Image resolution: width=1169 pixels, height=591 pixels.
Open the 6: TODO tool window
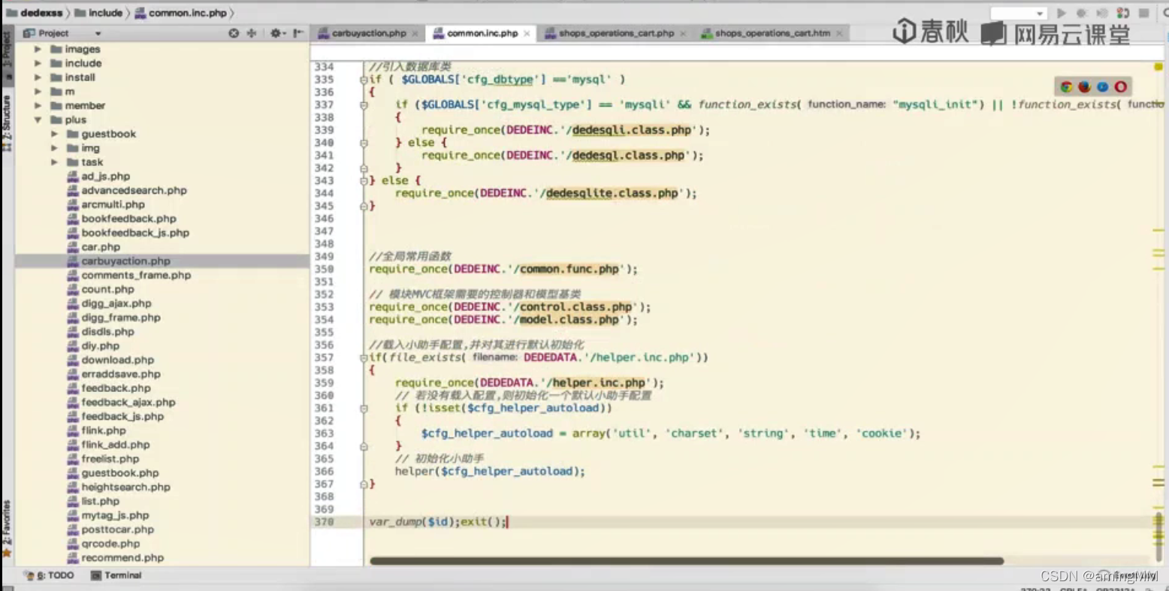click(x=50, y=575)
